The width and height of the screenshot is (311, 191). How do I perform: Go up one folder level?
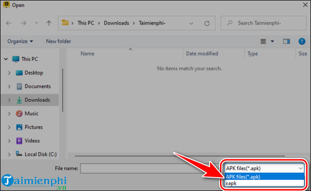pyautogui.click(x=49, y=23)
